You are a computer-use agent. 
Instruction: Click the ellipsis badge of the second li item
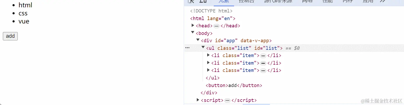[263, 63]
